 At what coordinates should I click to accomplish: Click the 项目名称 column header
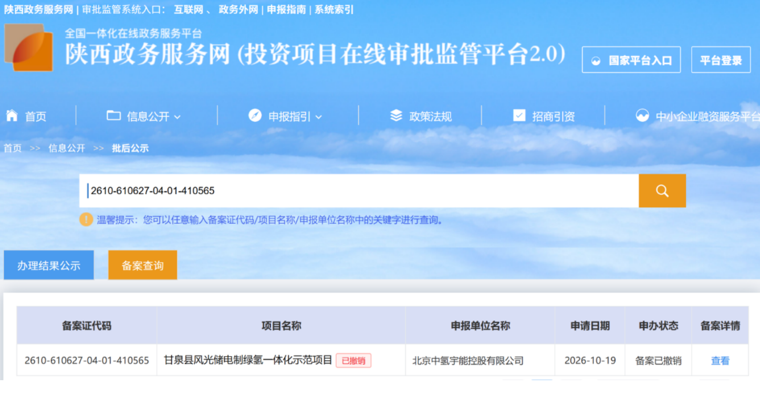(x=282, y=326)
